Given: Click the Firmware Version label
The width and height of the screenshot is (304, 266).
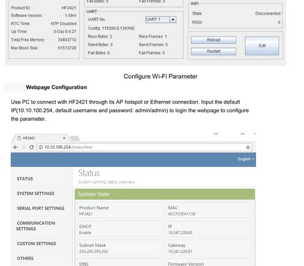Looking at the screenshot, I should (x=186, y=264).
